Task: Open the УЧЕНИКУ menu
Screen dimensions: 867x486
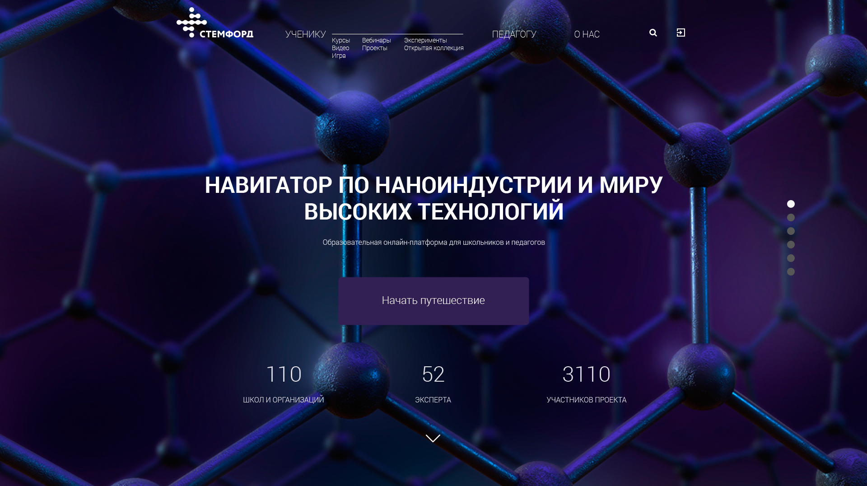Action: [x=305, y=34]
